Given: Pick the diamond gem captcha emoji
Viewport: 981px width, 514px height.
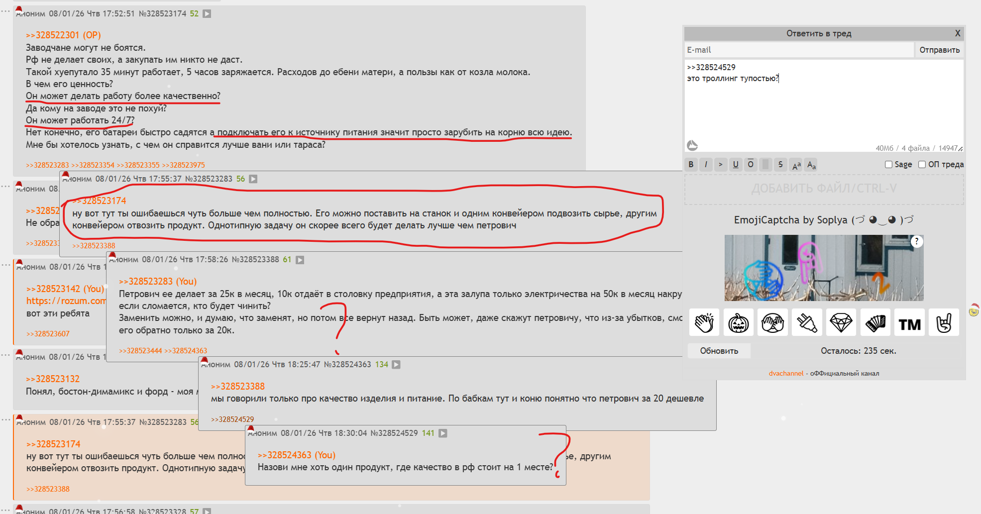Looking at the screenshot, I should 841,322.
